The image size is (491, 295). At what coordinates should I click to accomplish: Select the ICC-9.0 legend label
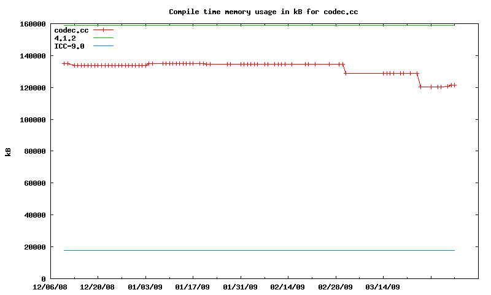coord(69,46)
